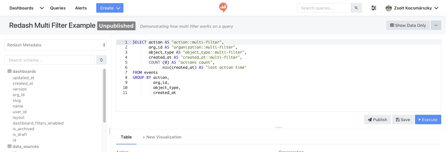Click the Search queries field
Image resolution: width=446 pixels, height=152 pixels.
pos(324,8)
